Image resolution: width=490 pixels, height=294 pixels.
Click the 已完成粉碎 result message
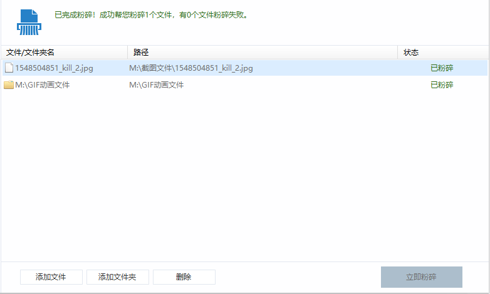[x=151, y=15]
